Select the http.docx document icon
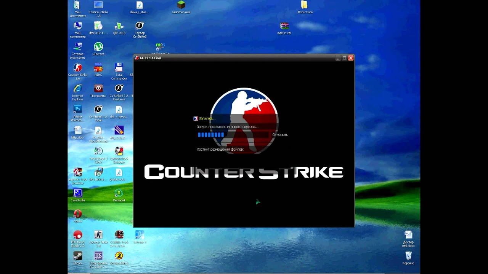This screenshot has height=274, width=488. point(77,132)
